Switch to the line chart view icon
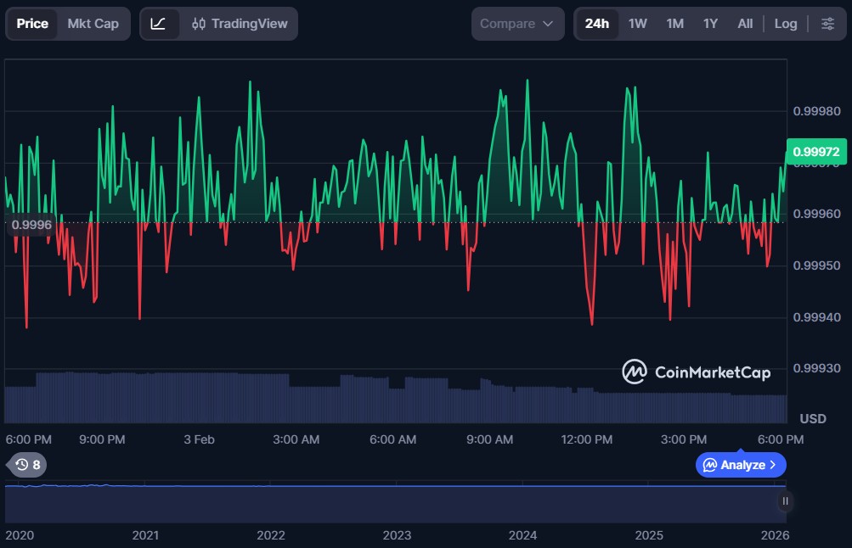 click(158, 24)
